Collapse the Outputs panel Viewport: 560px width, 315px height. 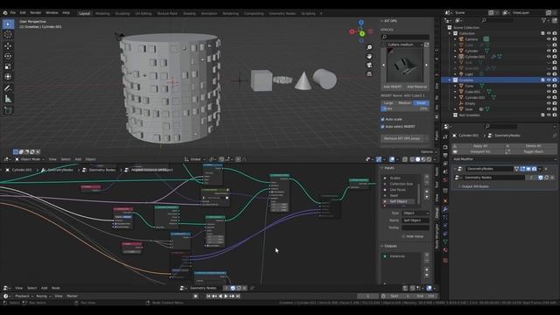[x=389, y=246]
